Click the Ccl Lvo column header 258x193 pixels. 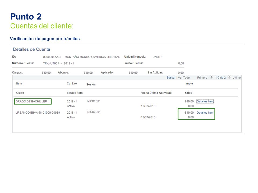point(72,83)
